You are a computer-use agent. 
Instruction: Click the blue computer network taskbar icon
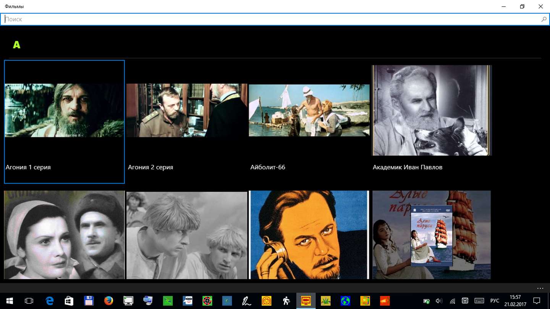(x=148, y=301)
